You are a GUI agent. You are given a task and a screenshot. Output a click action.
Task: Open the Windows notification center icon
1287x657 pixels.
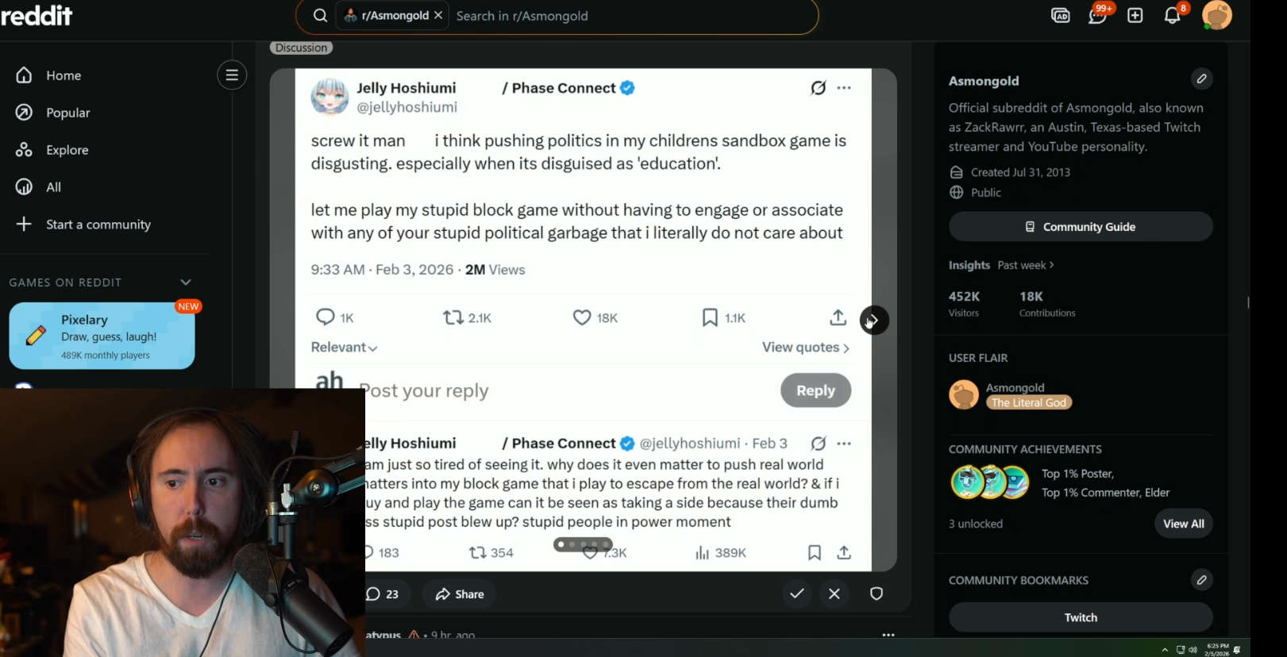[1237, 650]
